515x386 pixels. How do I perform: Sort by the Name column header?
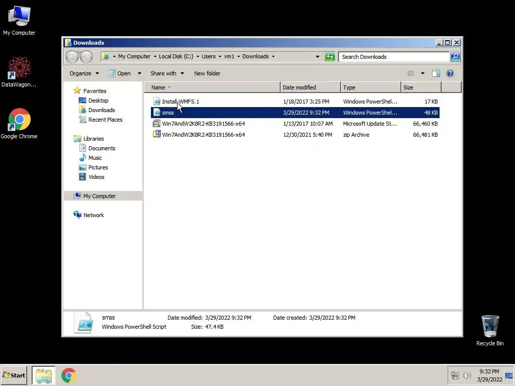213,87
